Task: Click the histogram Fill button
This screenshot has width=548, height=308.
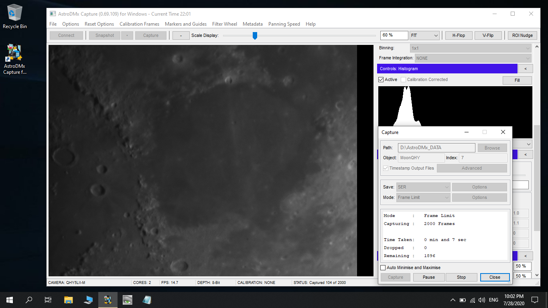Action: 517,80
